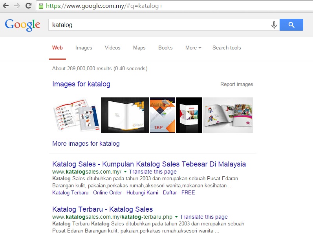The image size is (313, 238).
Task: Expand arrow next to katalog-terbaru.php URL
Action: (x=176, y=217)
